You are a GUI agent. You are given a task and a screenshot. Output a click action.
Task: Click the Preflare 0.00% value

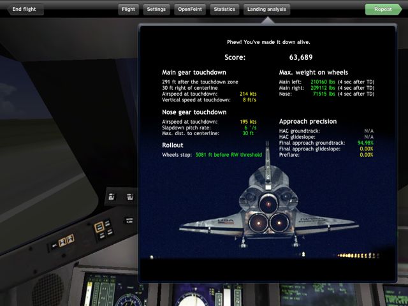point(367,155)
